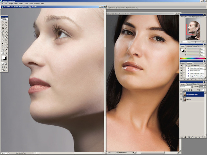Select the Type tool
The image size is (207, 155).
coord(6,44)
